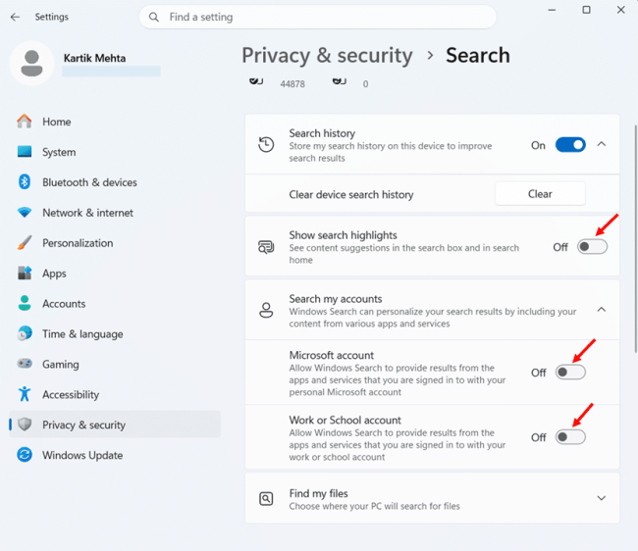Click the Show search highlights icon

[266, 247]
